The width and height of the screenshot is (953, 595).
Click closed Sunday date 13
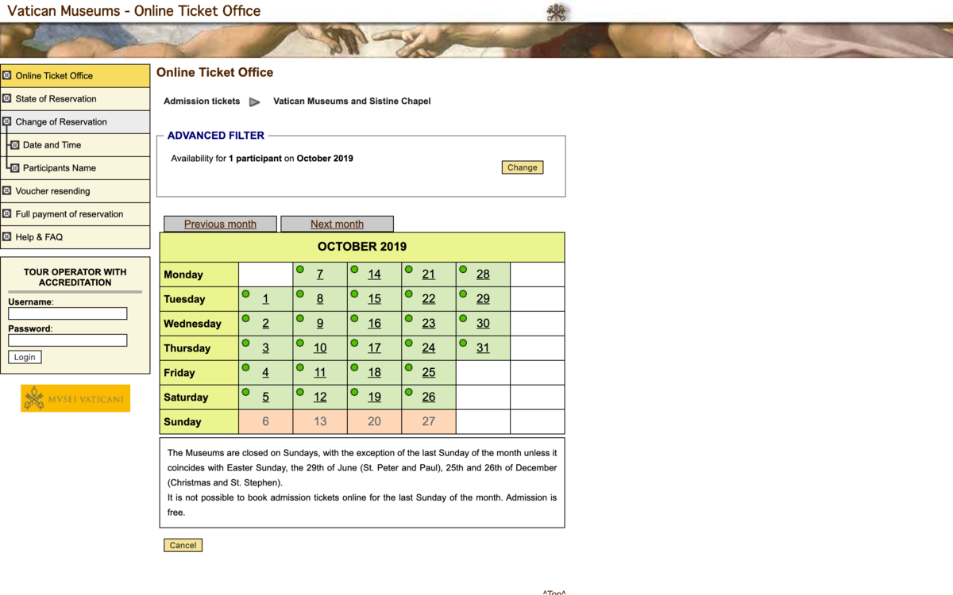point(320,422)
